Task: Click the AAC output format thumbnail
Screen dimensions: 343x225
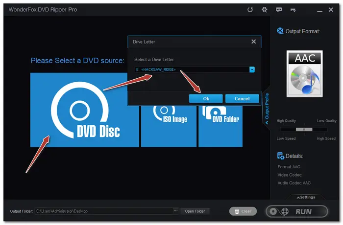Action: [x=304, y=74]
